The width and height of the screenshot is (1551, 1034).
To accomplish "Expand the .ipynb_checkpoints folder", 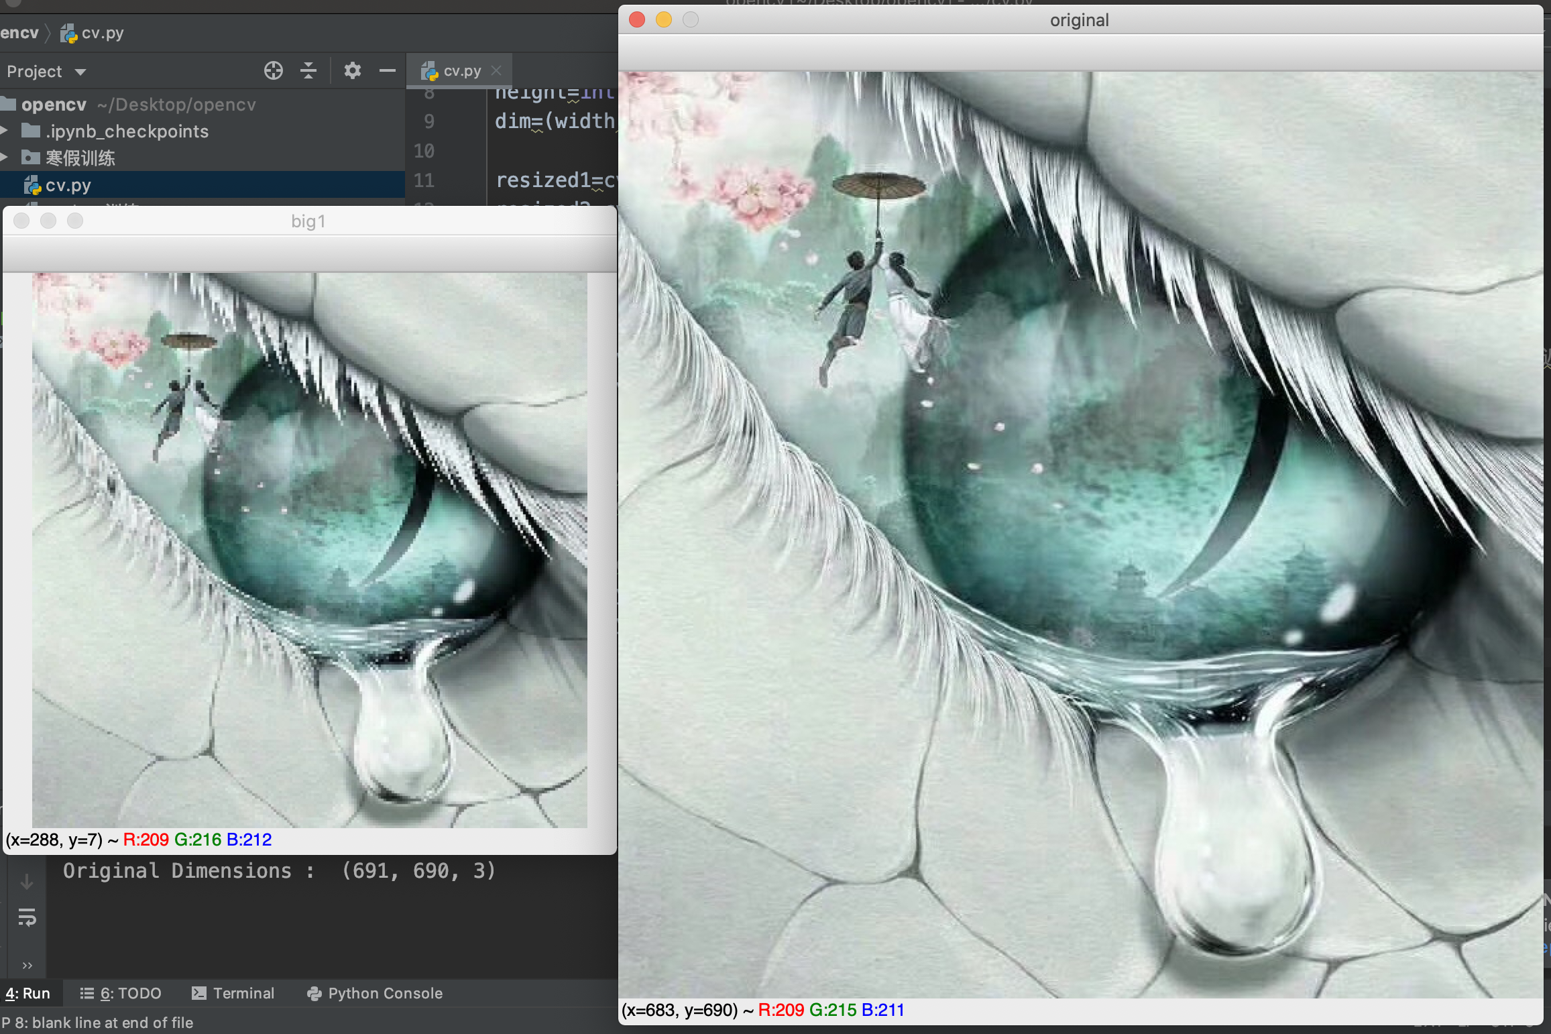I will coord(5,131).
